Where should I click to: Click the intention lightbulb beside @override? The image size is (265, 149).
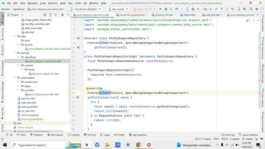coord(87,89)
